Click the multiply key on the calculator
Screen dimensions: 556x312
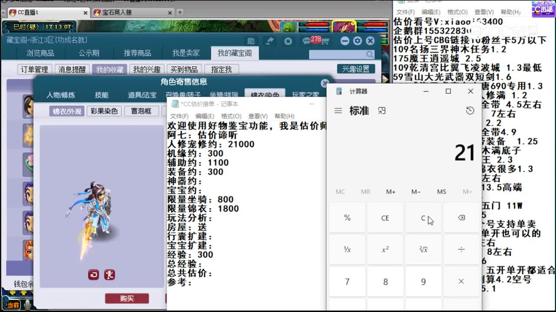(x=461, y=282)
